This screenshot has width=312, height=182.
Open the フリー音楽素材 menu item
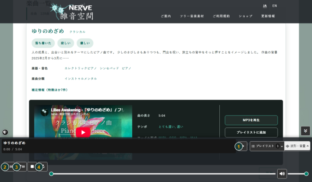(x=192, y=16)
